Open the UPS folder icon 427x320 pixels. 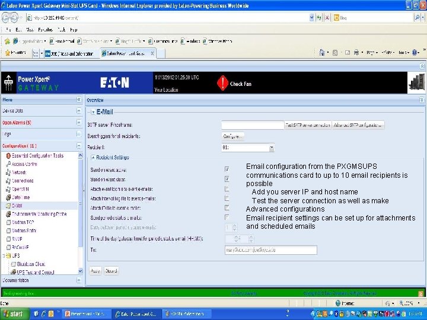point(8,256)
